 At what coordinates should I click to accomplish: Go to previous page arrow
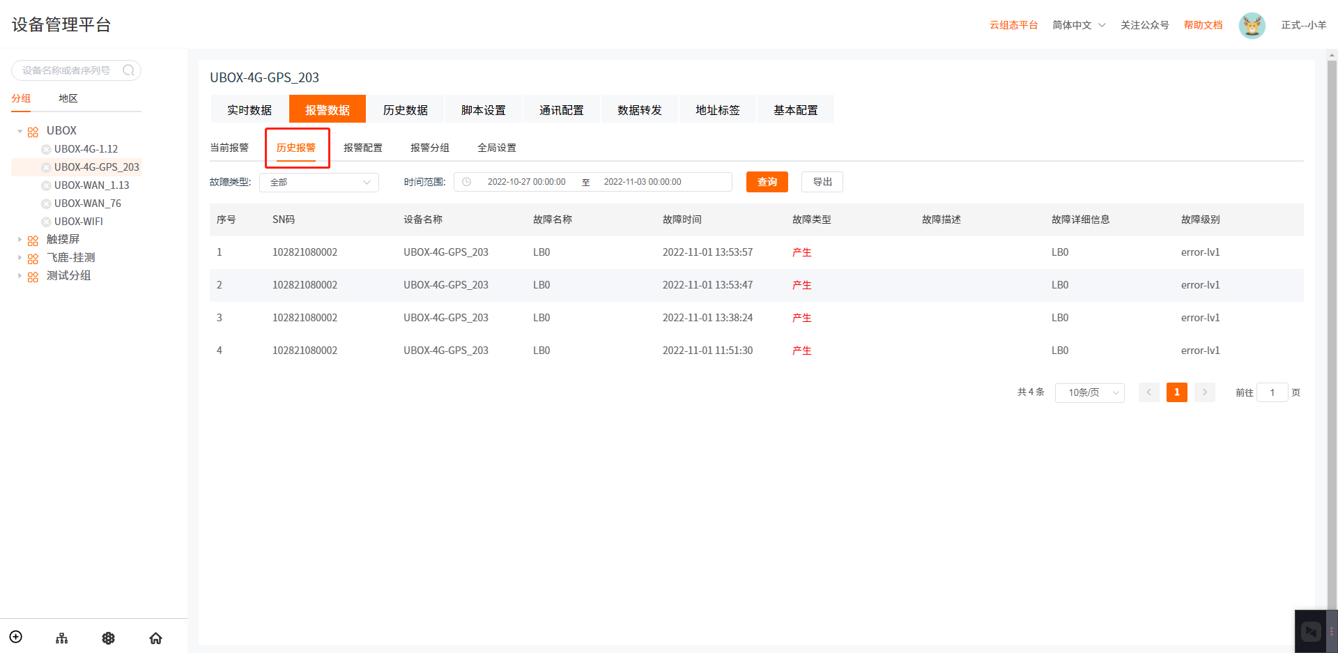tap(1149, 392)
